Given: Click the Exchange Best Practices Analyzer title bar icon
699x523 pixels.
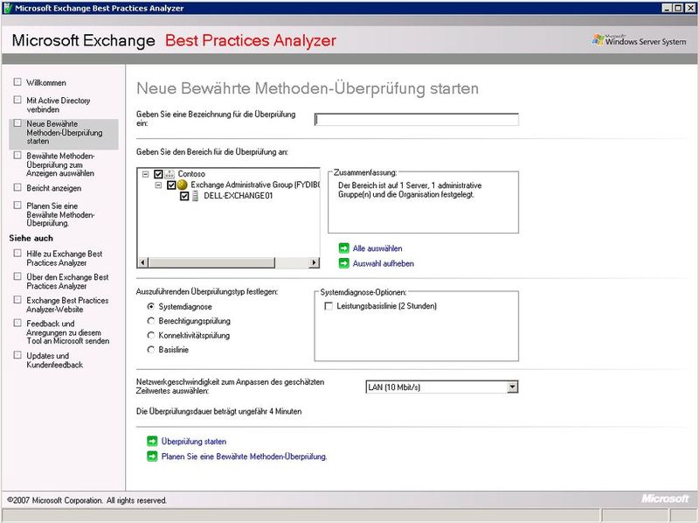Looking at the screenshot, I should [8, 7].
